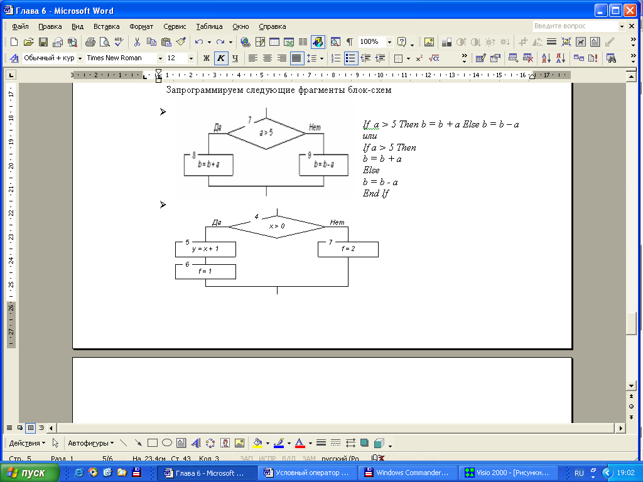Switch to Visio 2000 in the taskbar
643x482 pixels.
pyautogui.click(x=507, y=473)
